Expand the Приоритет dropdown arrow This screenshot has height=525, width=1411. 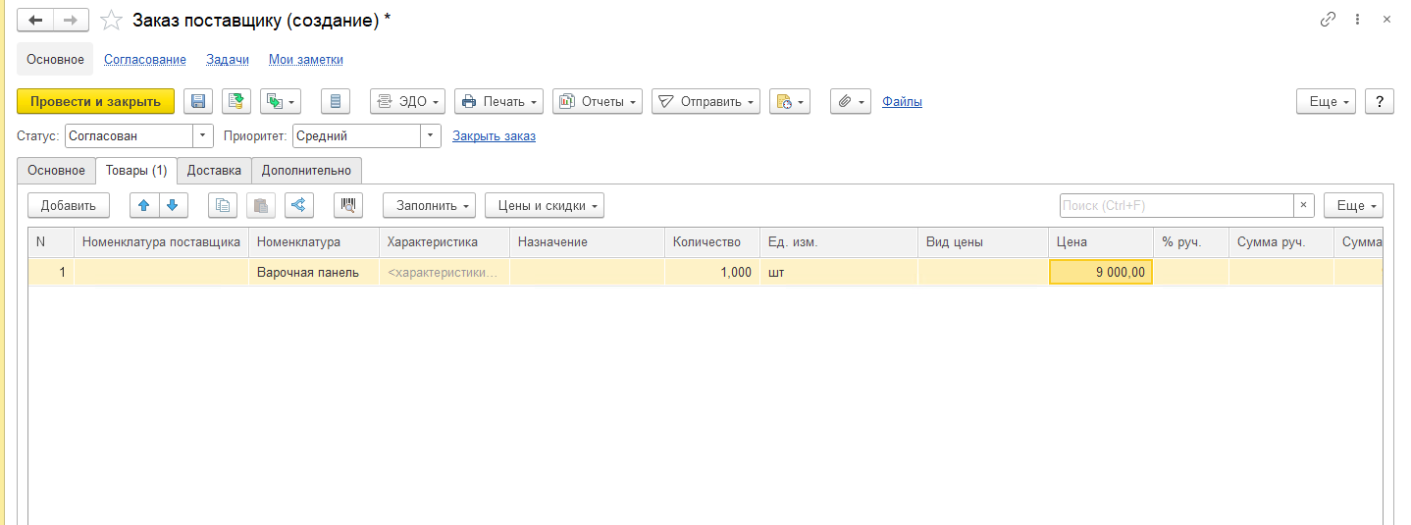point(431,136)
